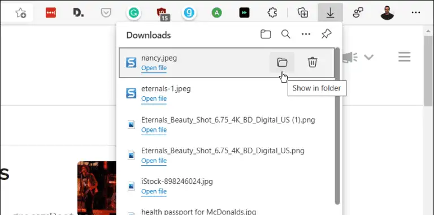The width and height of the screenshot is (434, 215).
Task: Open the Grammarly green G extension
Action: pyautogui.click(x=134, y=13)
